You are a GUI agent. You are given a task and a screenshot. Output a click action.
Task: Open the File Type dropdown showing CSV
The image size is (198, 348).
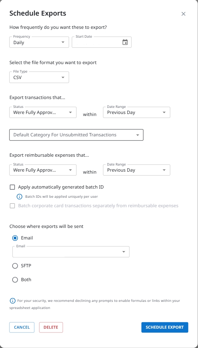[x=39, y=77]
